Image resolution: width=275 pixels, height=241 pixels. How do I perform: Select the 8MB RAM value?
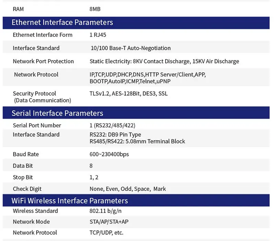95,9
